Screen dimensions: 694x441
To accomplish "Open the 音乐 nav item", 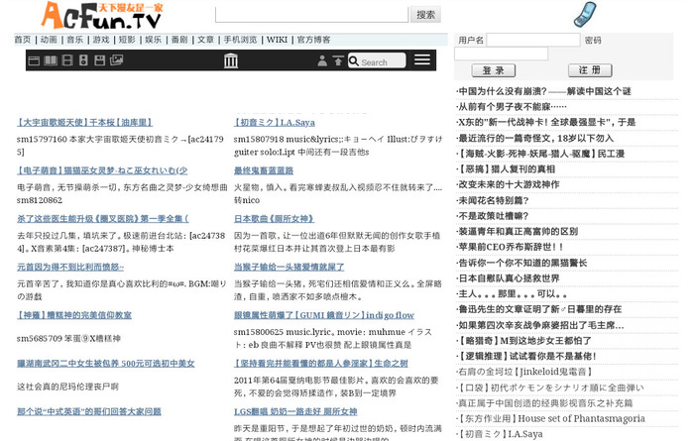I will point(74,40).
